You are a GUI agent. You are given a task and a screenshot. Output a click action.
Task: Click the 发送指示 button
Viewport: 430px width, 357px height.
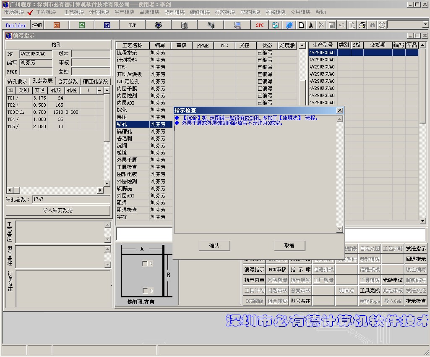416,249
